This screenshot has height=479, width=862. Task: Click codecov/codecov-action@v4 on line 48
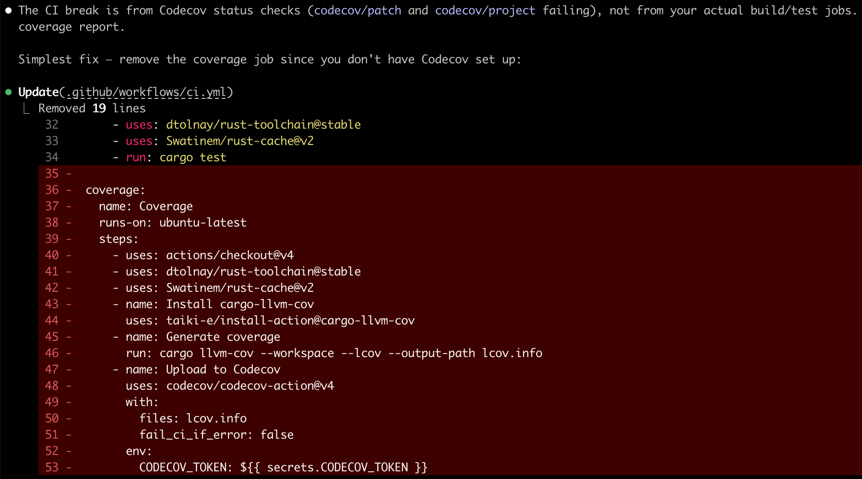(x=250, y=385)
